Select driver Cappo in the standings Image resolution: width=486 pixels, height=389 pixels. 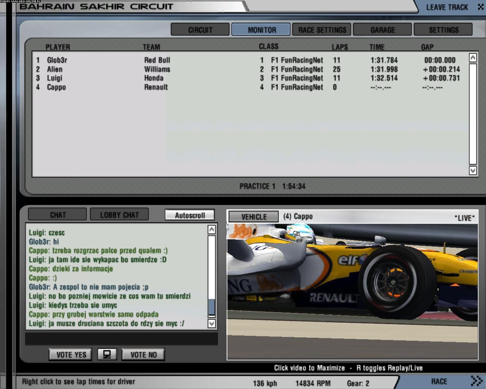[56, 87]
